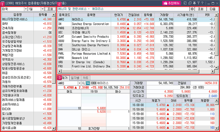
Task: Select the AMRS 애미리스 stock row
Action: pos(136,19)
